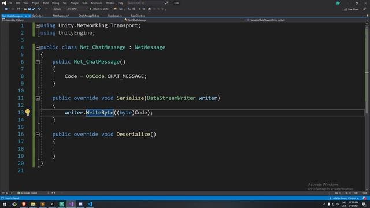
Task: Click the Open File folder icon
Action: point(25,9)
